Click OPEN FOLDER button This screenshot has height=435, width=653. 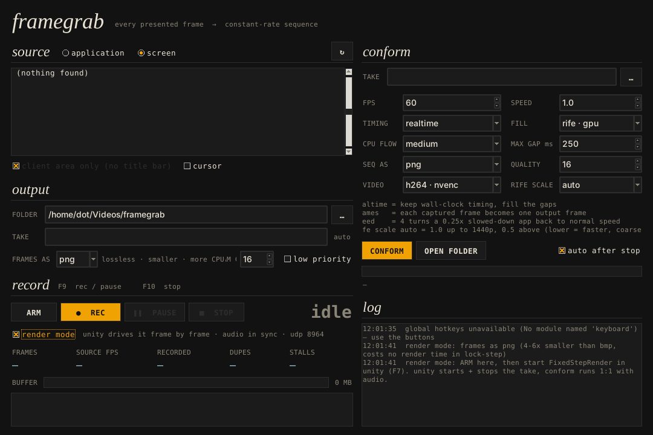[x=450, y=251]
